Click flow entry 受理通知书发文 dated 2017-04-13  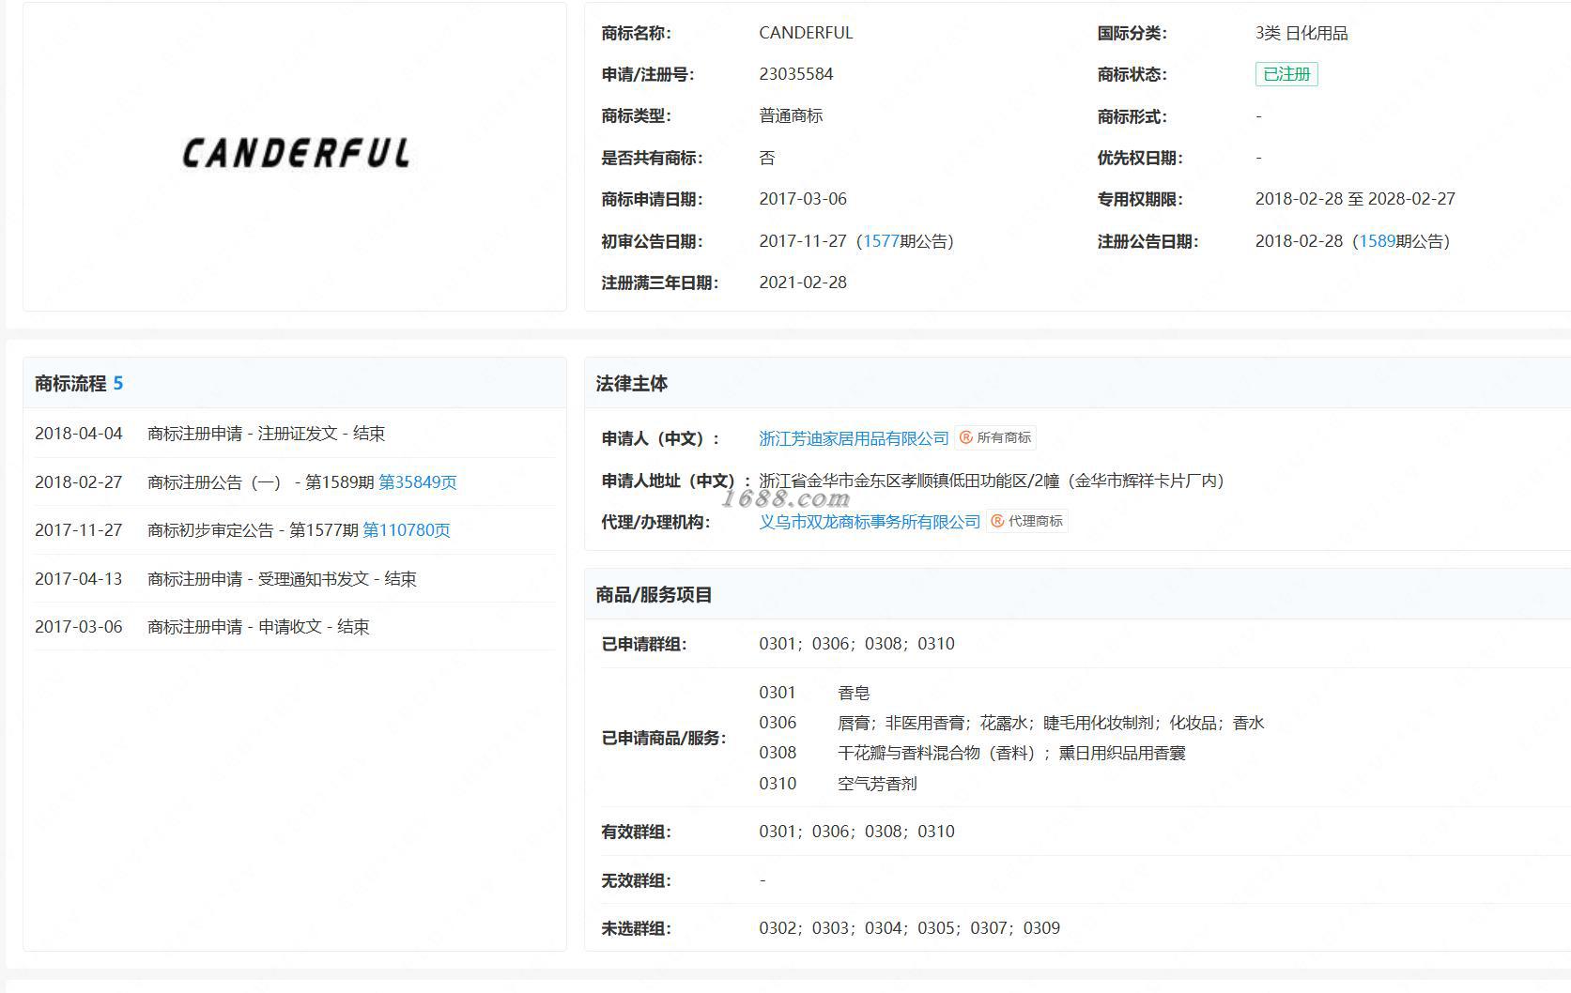294,579
